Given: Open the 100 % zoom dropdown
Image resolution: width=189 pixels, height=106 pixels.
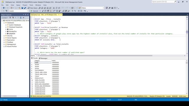Looking at the screenshot, I should 37,56.
